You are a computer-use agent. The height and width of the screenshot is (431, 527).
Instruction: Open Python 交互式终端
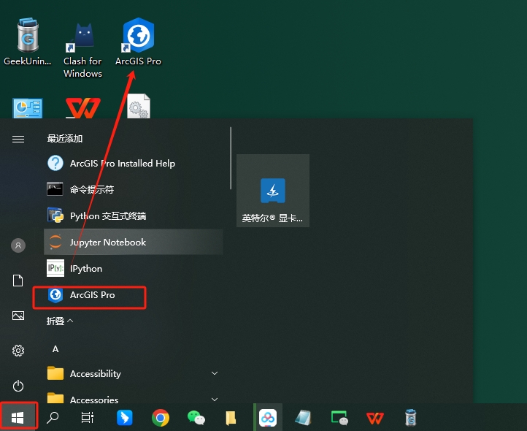(134, 215)
